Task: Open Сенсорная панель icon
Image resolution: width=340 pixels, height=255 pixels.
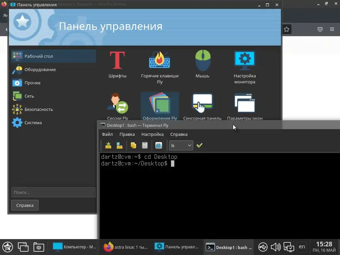Action: (x=202, y=106)
